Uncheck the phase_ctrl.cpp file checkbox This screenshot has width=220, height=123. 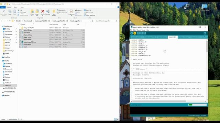(x=20, y=35)
